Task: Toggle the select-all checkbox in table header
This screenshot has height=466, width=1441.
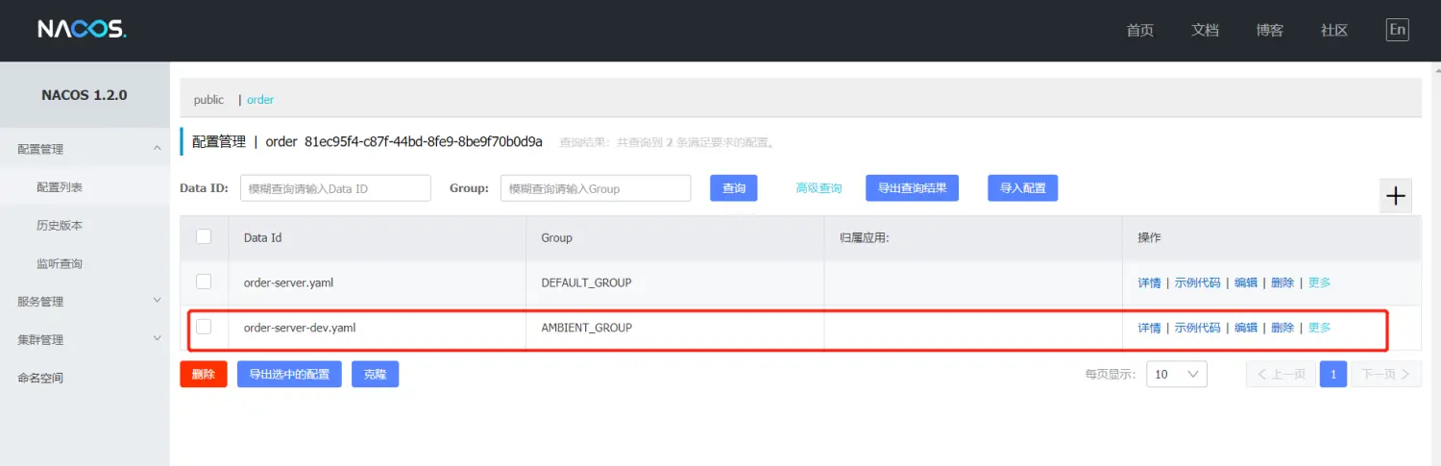Action: (204, 236)
